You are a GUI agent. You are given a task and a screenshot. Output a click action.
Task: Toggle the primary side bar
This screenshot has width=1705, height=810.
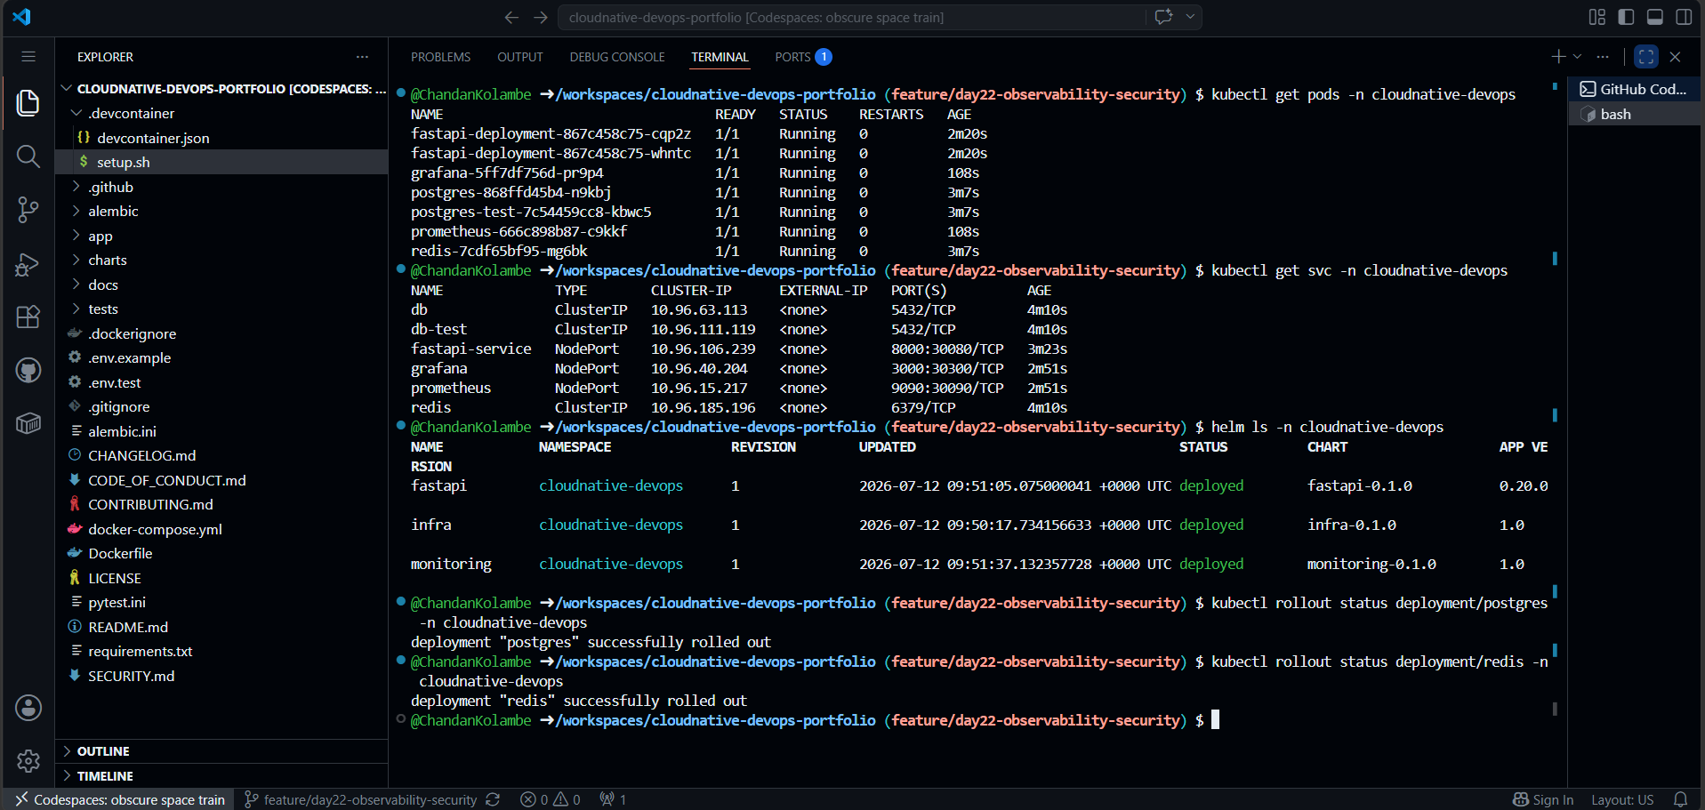[x=1626, y=17]
